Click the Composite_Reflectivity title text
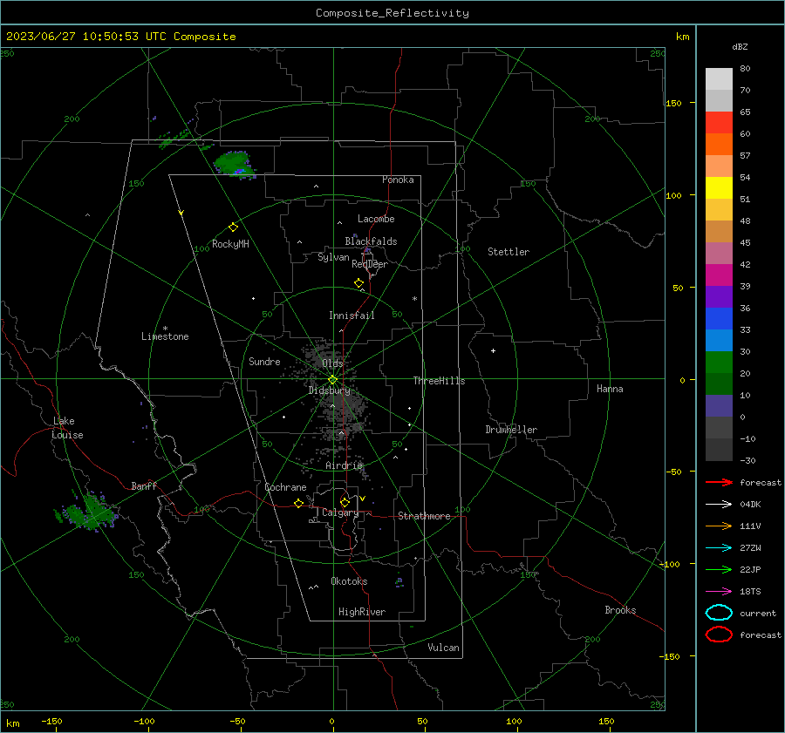The width and height of the screenshot is (785, 733). 392,13
